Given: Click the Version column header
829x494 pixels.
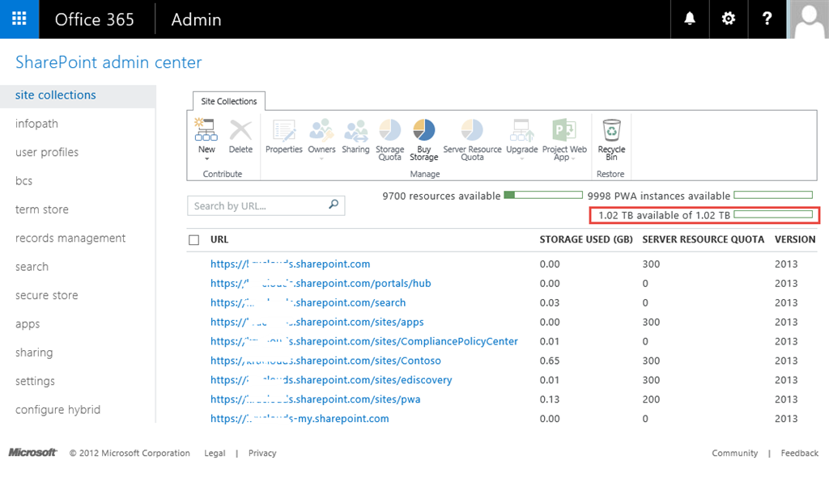Looking at the screenshot, I should point(795,239).
